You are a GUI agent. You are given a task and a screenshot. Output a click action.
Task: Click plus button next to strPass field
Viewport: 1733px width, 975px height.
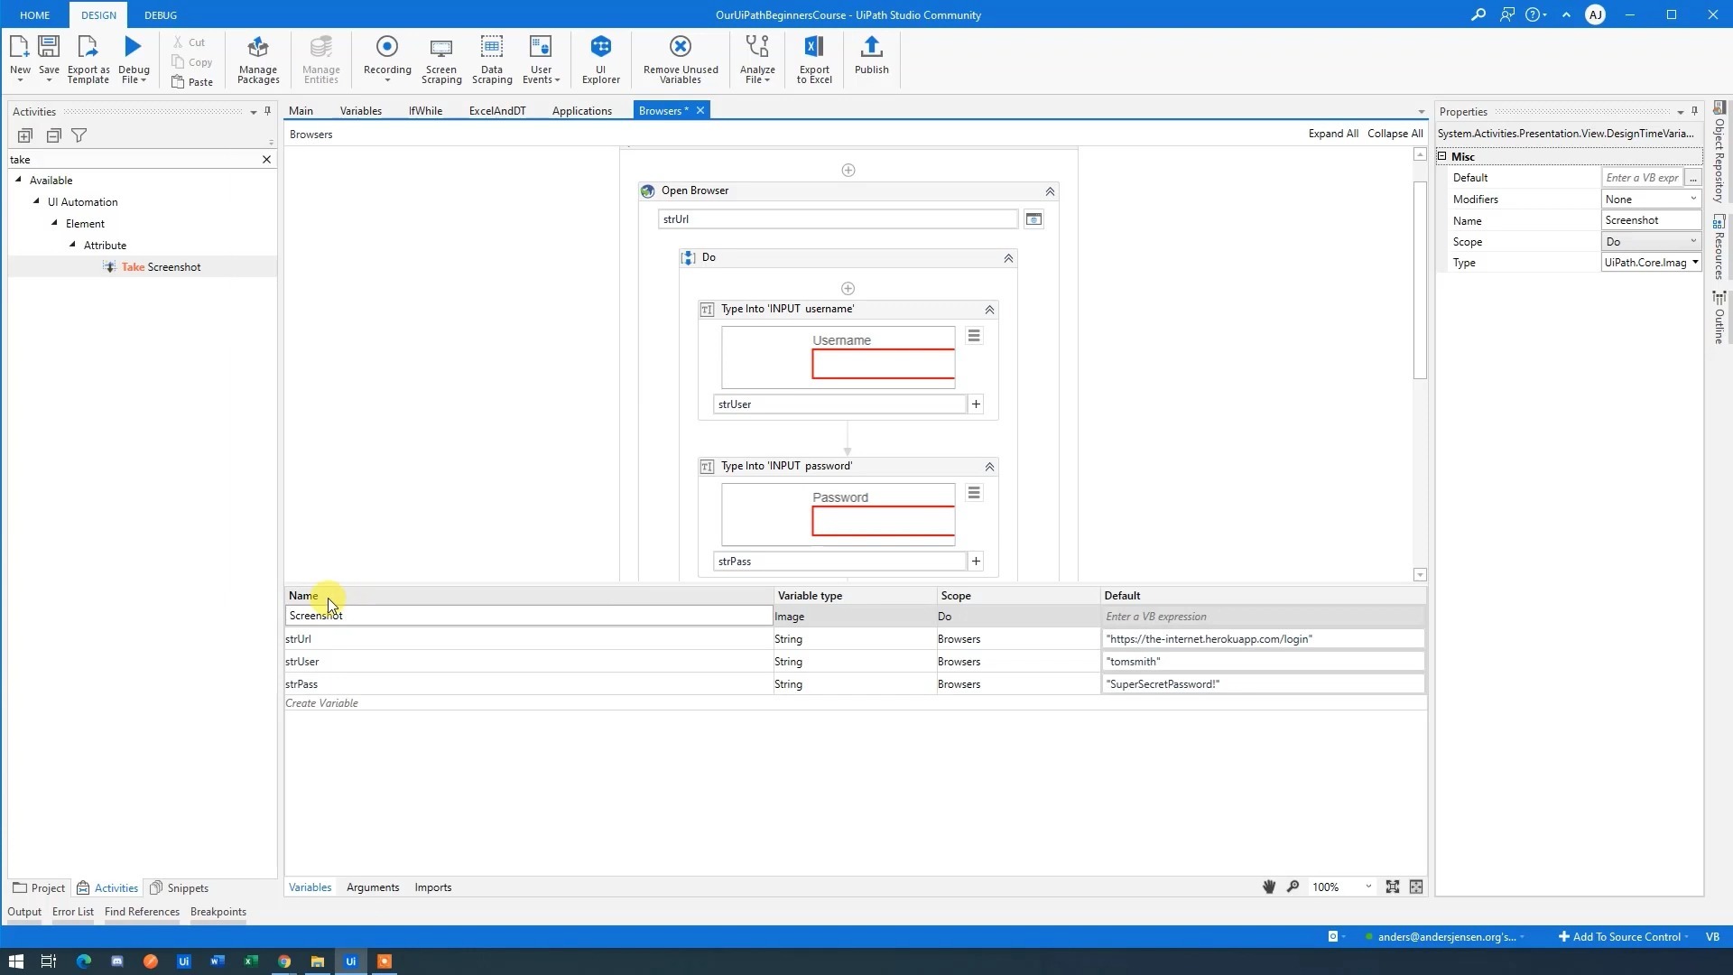(x=976, y=562)
